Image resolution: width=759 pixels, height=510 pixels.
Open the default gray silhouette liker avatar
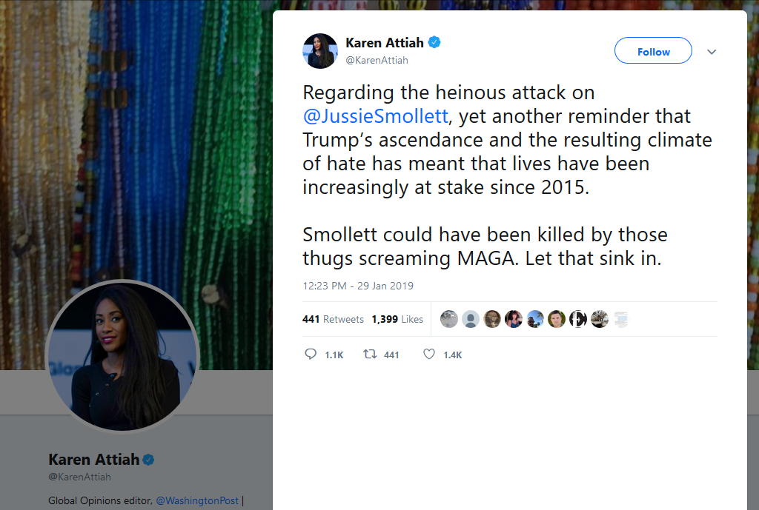click(471, 319)
